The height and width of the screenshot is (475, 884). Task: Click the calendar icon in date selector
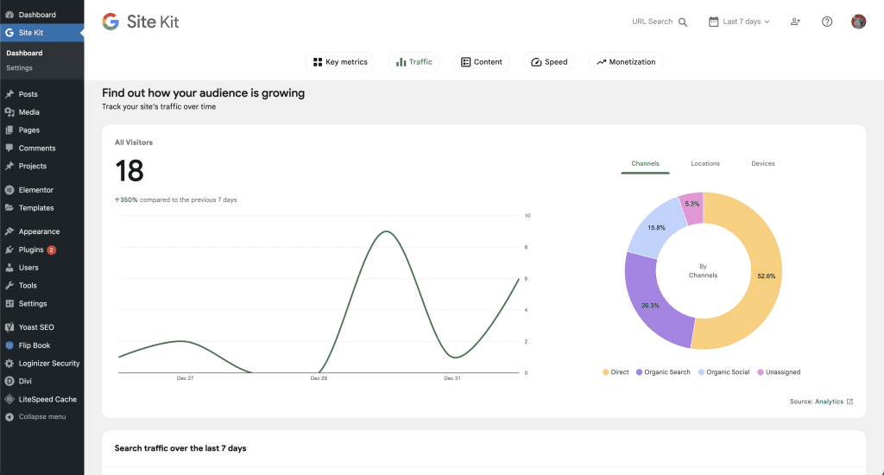pos(714,22)
